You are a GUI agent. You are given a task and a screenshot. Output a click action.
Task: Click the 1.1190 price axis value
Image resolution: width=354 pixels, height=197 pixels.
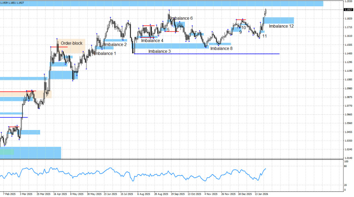pos(348,71)
